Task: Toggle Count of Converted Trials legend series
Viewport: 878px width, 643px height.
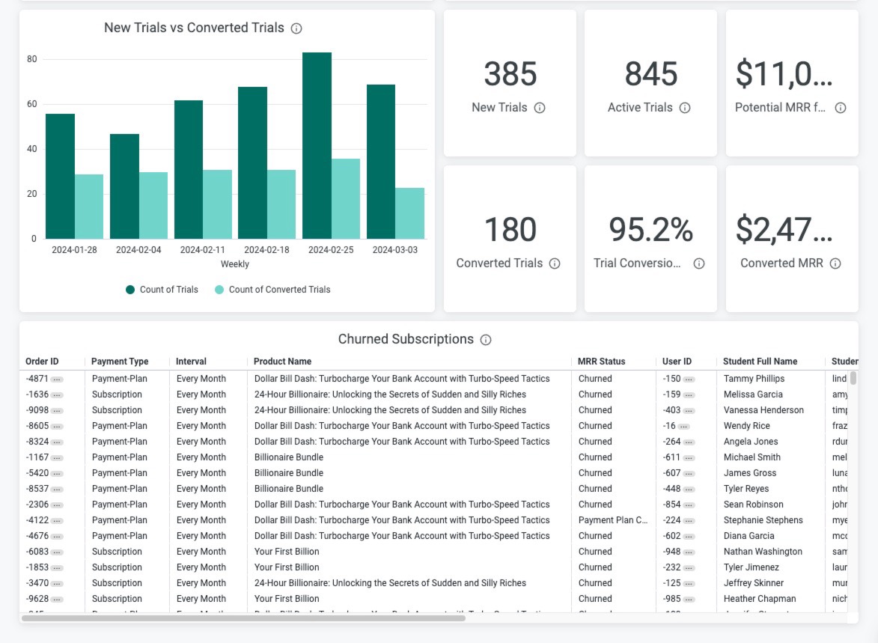Action: 272,290
